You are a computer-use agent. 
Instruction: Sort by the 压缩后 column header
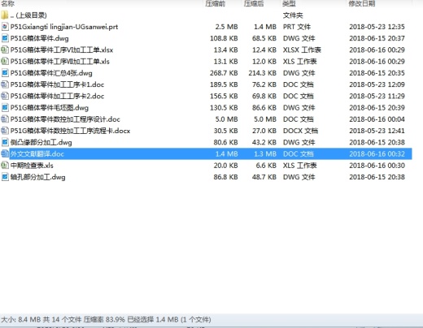(254, 4)
